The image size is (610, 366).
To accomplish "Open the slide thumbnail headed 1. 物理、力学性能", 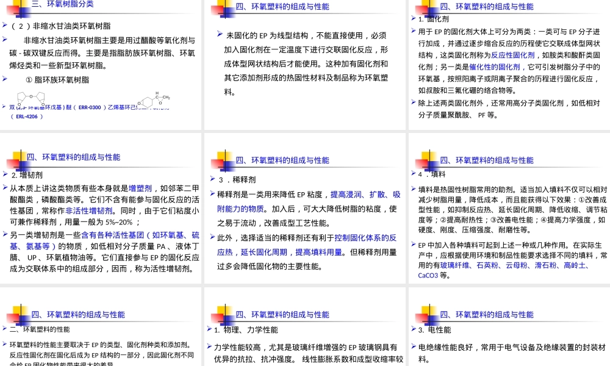I will coord(305,327).
